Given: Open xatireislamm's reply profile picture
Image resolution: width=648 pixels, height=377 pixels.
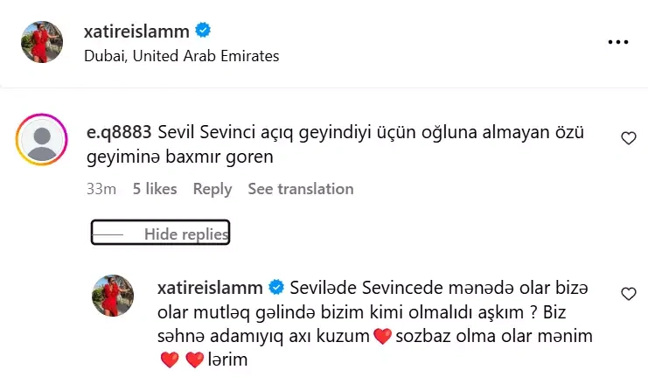Looking at the screenshot, I should (x=113, y=296).
